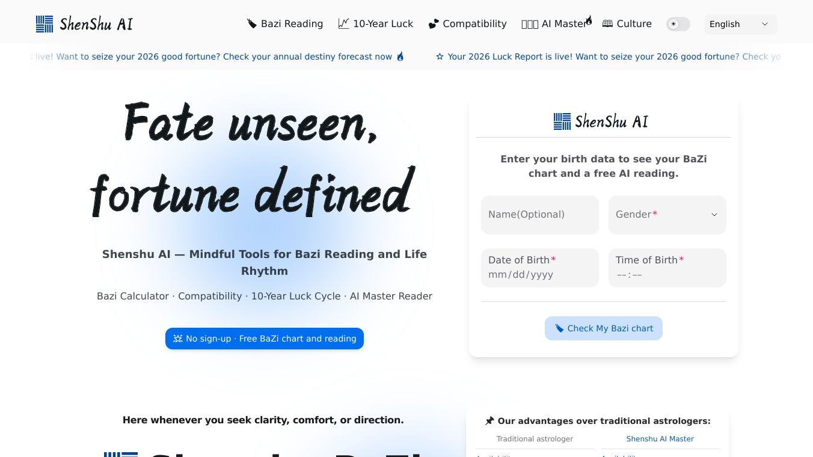Submit with the Check My Bazi chart button

point(604,328)
